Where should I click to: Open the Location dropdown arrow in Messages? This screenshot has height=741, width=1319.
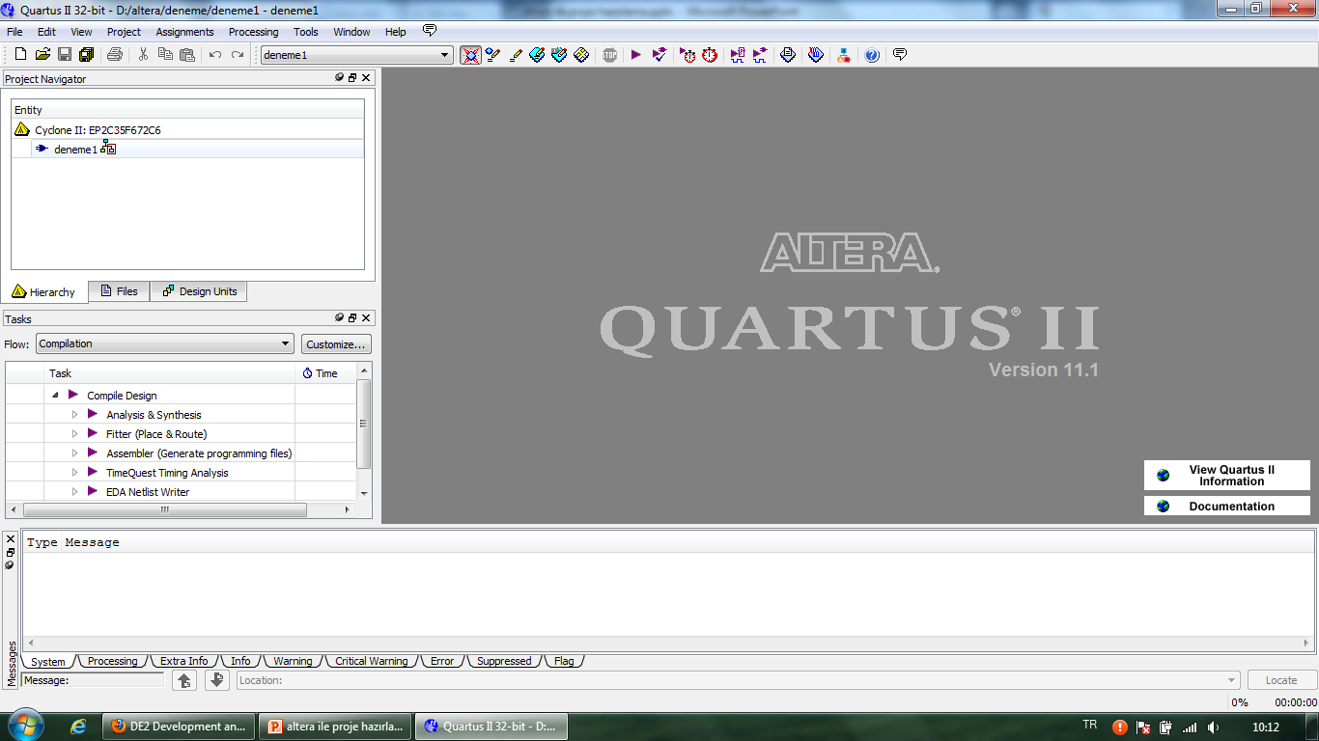1231,680
